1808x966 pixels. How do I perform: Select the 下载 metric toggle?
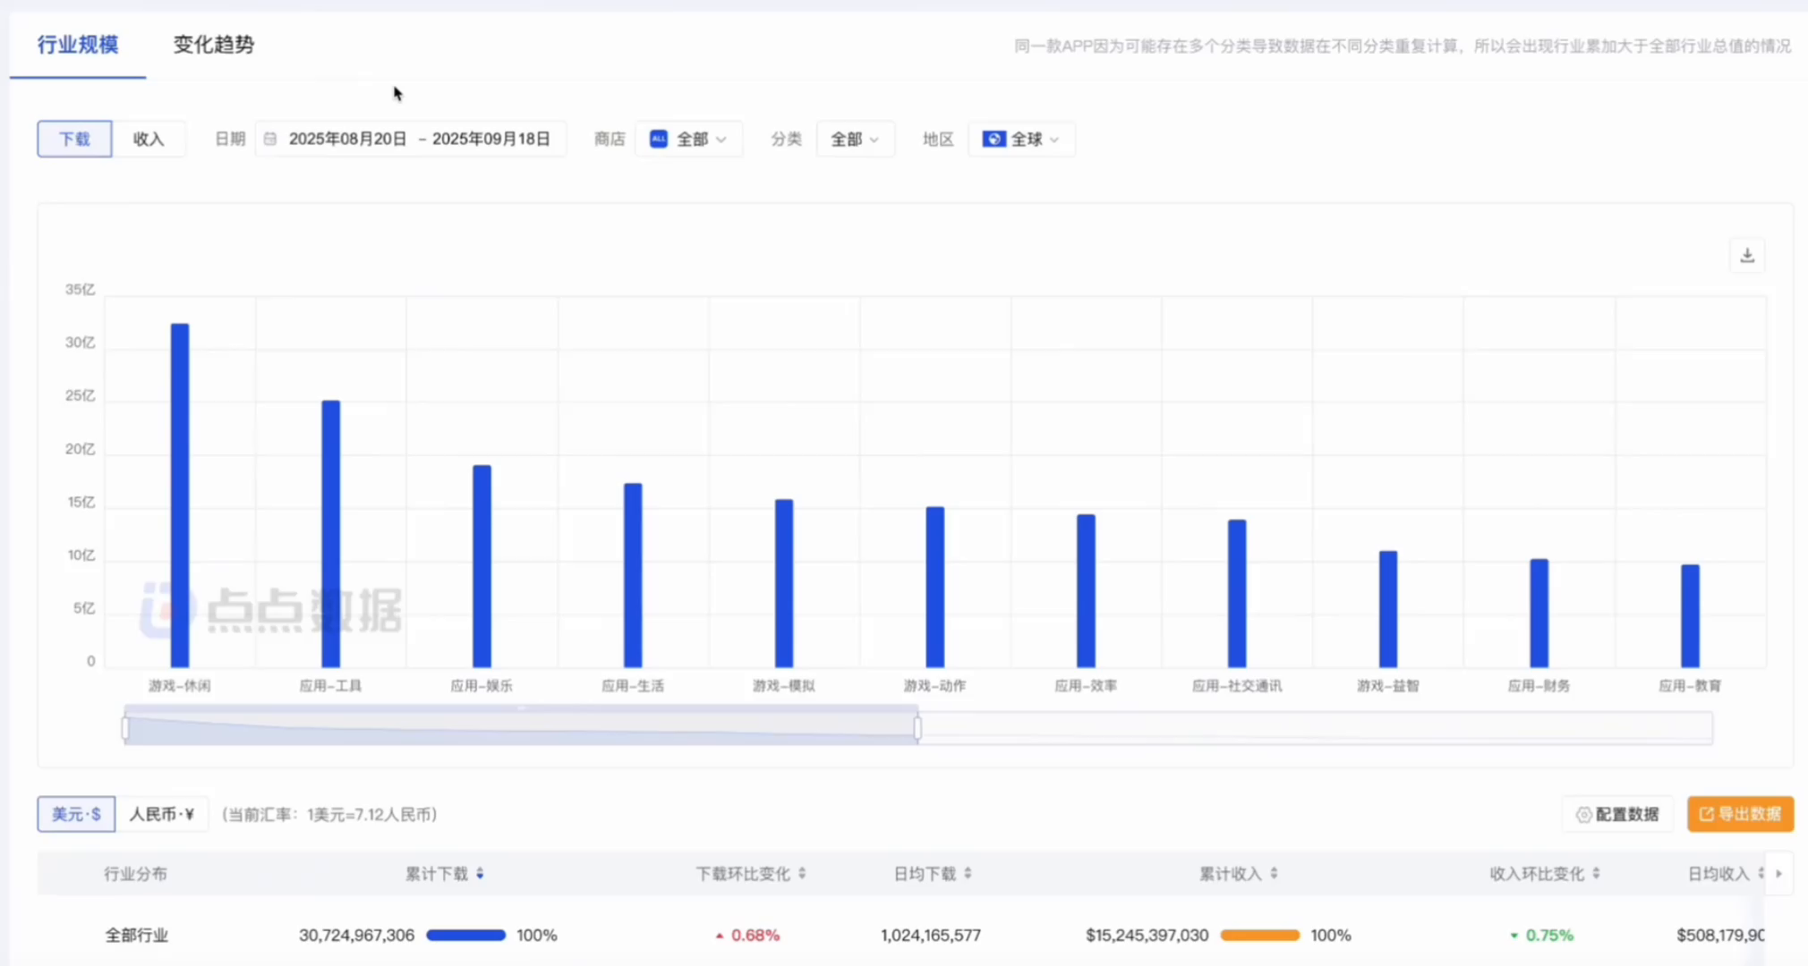tap(74, 139)
